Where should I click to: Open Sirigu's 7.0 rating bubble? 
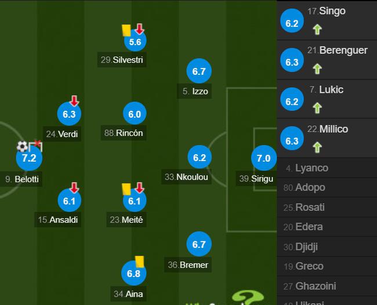(264, 158)
